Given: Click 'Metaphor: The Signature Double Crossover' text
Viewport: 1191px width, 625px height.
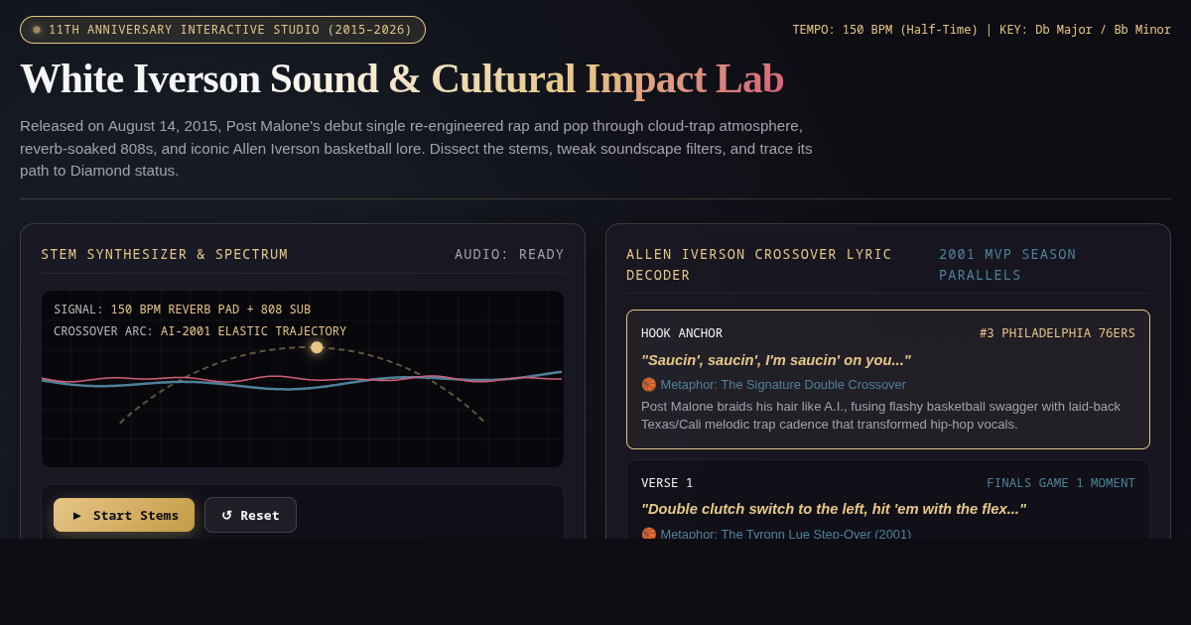Looking at the screenshot, I should (x=783, y=384).
